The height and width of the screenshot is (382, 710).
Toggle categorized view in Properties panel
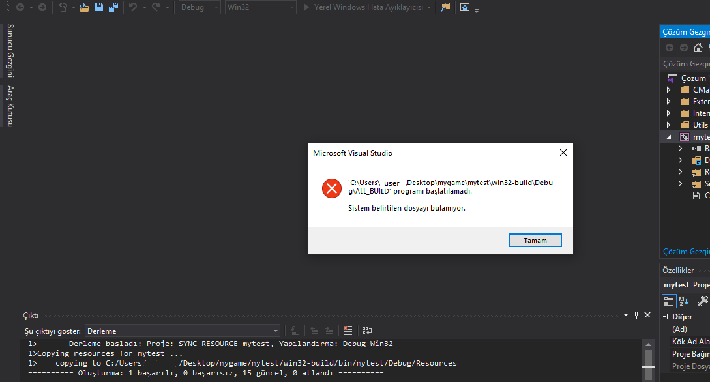coord(669,301)
